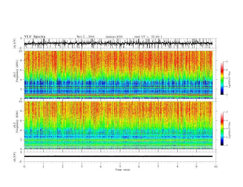The image size is (243, 187).
Task: Click the '-3' tick on ch.1 colorbar
Action: click(x=226, y=61)
